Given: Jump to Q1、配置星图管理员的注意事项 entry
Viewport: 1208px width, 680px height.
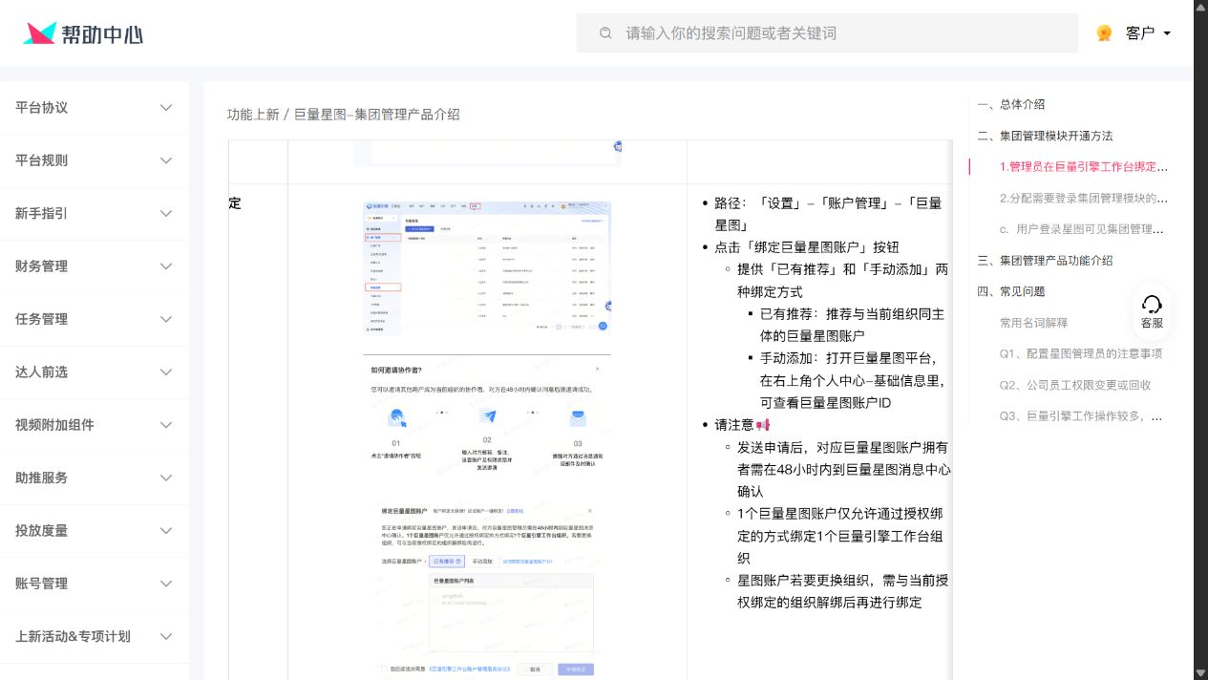Looking at the screenshot, I should coord(1081,353).
